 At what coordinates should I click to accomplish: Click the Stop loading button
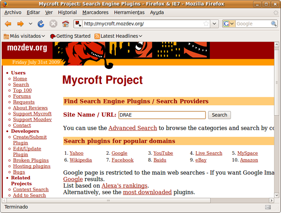(x=53, y=24)
